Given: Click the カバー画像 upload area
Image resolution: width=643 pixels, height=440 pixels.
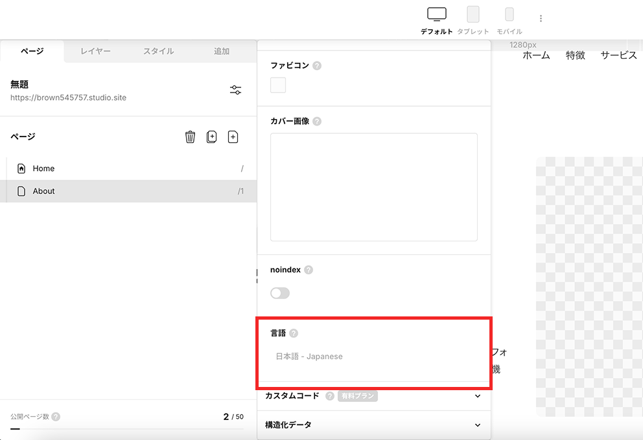Looking at the screenshot, I should (373, 187).
